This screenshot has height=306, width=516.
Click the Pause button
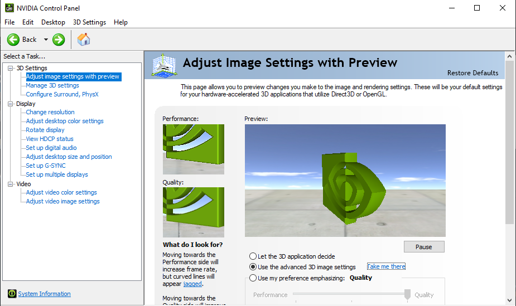(x=424, y=247)
